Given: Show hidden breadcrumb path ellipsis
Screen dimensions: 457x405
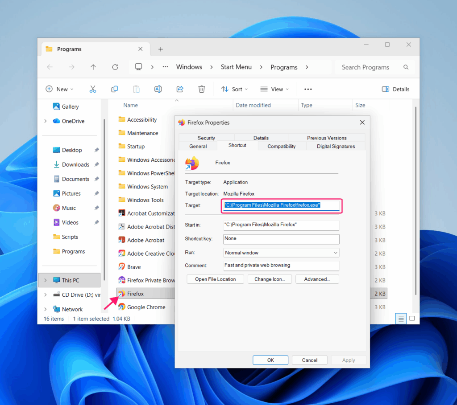Looking at the screenshot, I should (165, 67).
